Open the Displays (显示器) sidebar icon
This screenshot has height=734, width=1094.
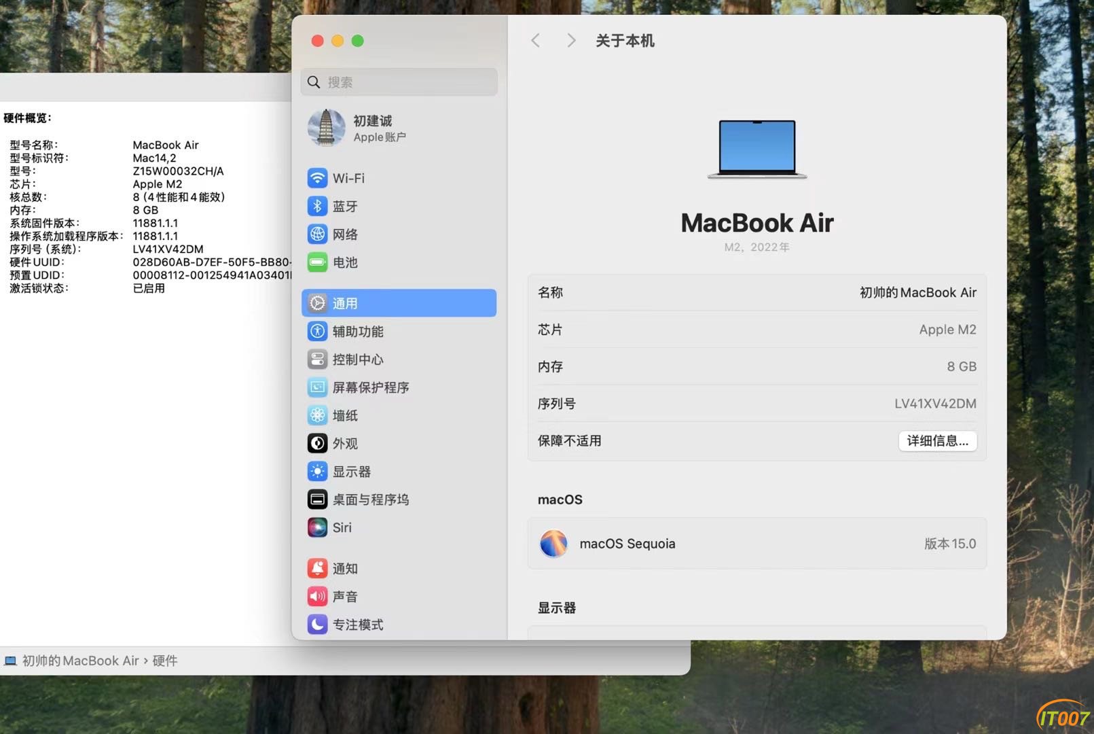(317, 472)
